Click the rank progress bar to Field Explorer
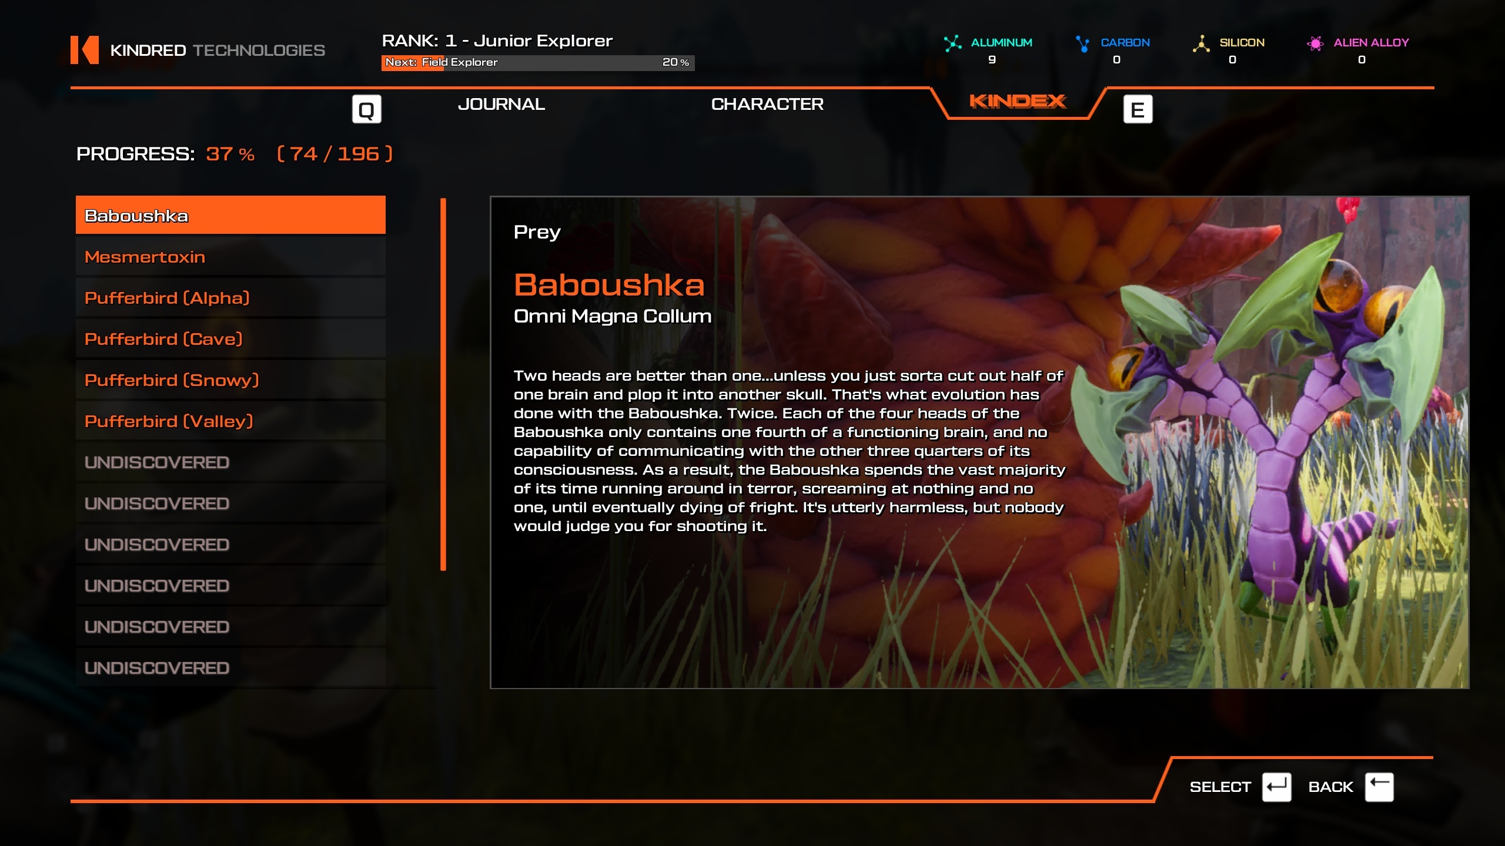The height and width of the screenshot is (846, 1505). pos(538,63)
